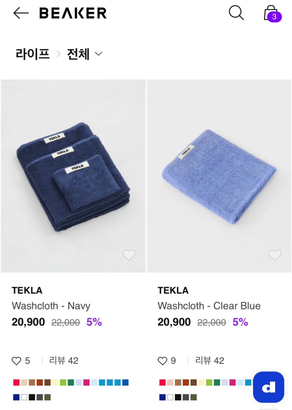The width and height of the screenshot is (292, 410).
Task: Toggle wishlist heart on Clear Blue image
Action: (275, 255)
